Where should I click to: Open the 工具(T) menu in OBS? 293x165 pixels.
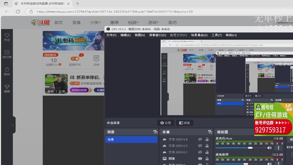point(216,35)
